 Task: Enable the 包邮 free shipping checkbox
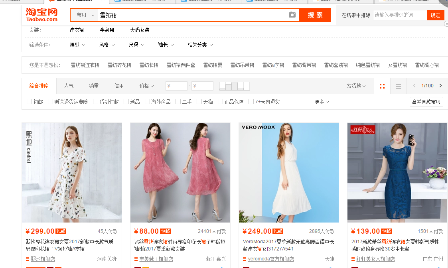[29, 102]
